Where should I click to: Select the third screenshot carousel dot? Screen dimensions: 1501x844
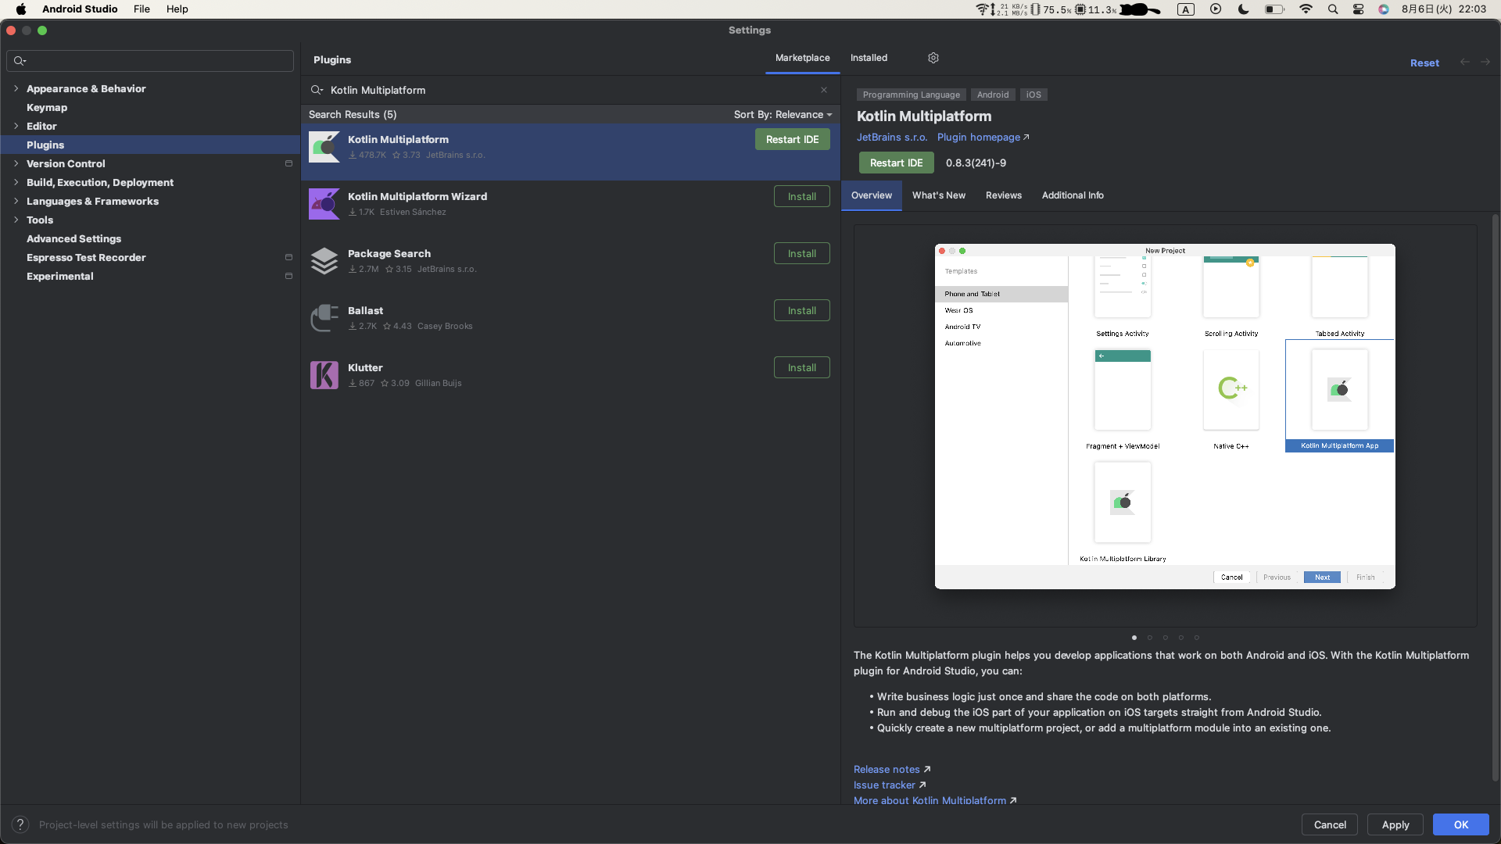coord(1166,638)
